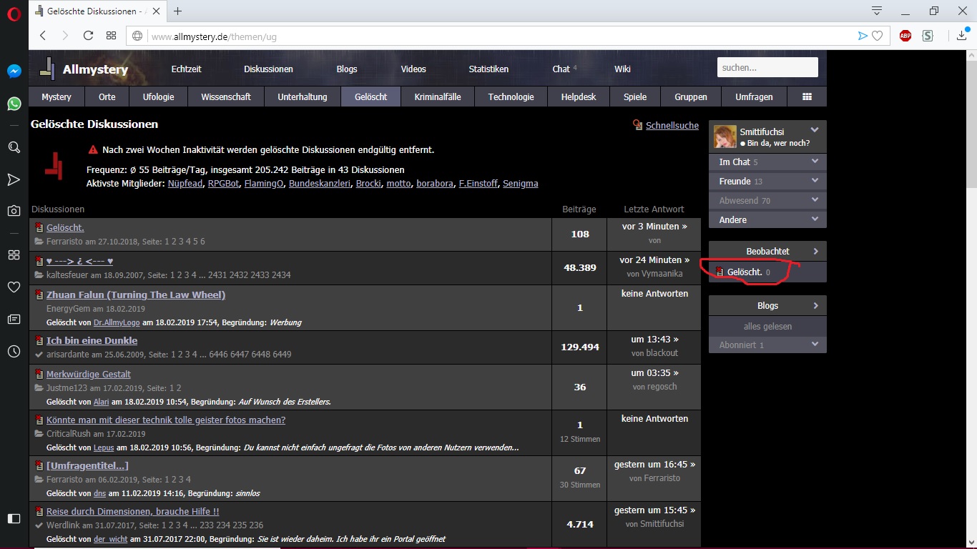Expand the Abonniert blogs section
The image size is (977, 549).
815,344
